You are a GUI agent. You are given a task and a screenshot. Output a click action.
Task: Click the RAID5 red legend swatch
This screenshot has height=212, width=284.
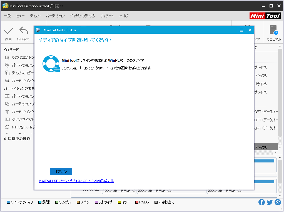pyautogui.click(x=137, y=202)
